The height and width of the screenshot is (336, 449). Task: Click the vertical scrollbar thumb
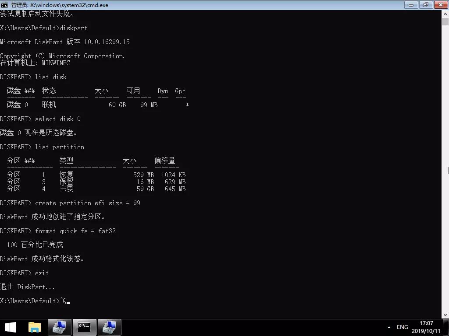(x=445, y=22)
